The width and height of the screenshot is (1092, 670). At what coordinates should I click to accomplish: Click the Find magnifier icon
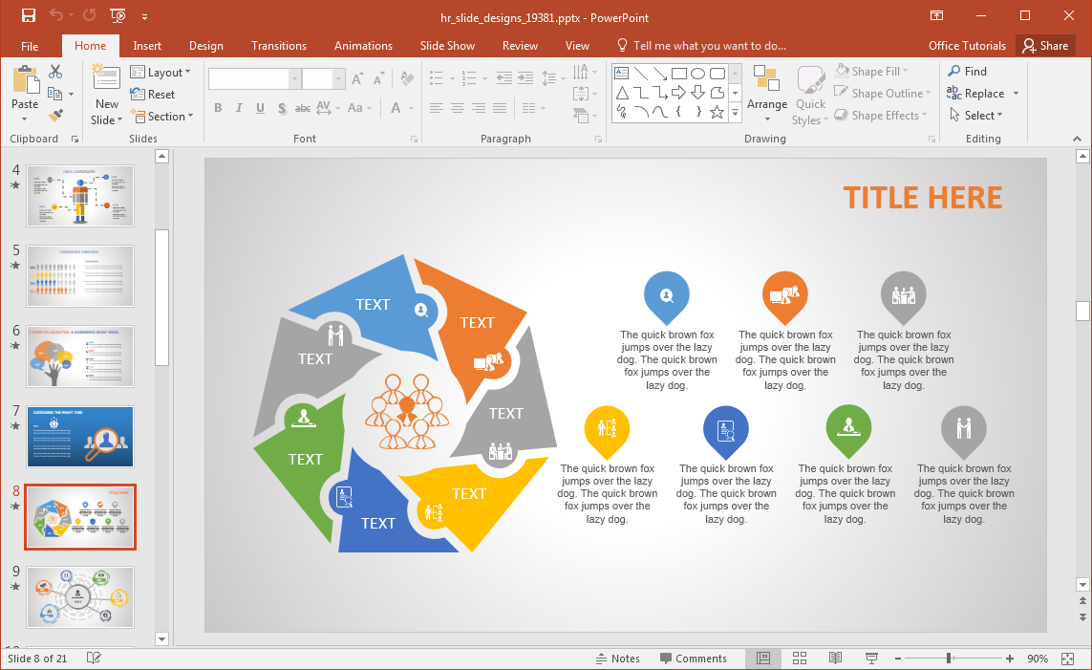click(954, 72)
